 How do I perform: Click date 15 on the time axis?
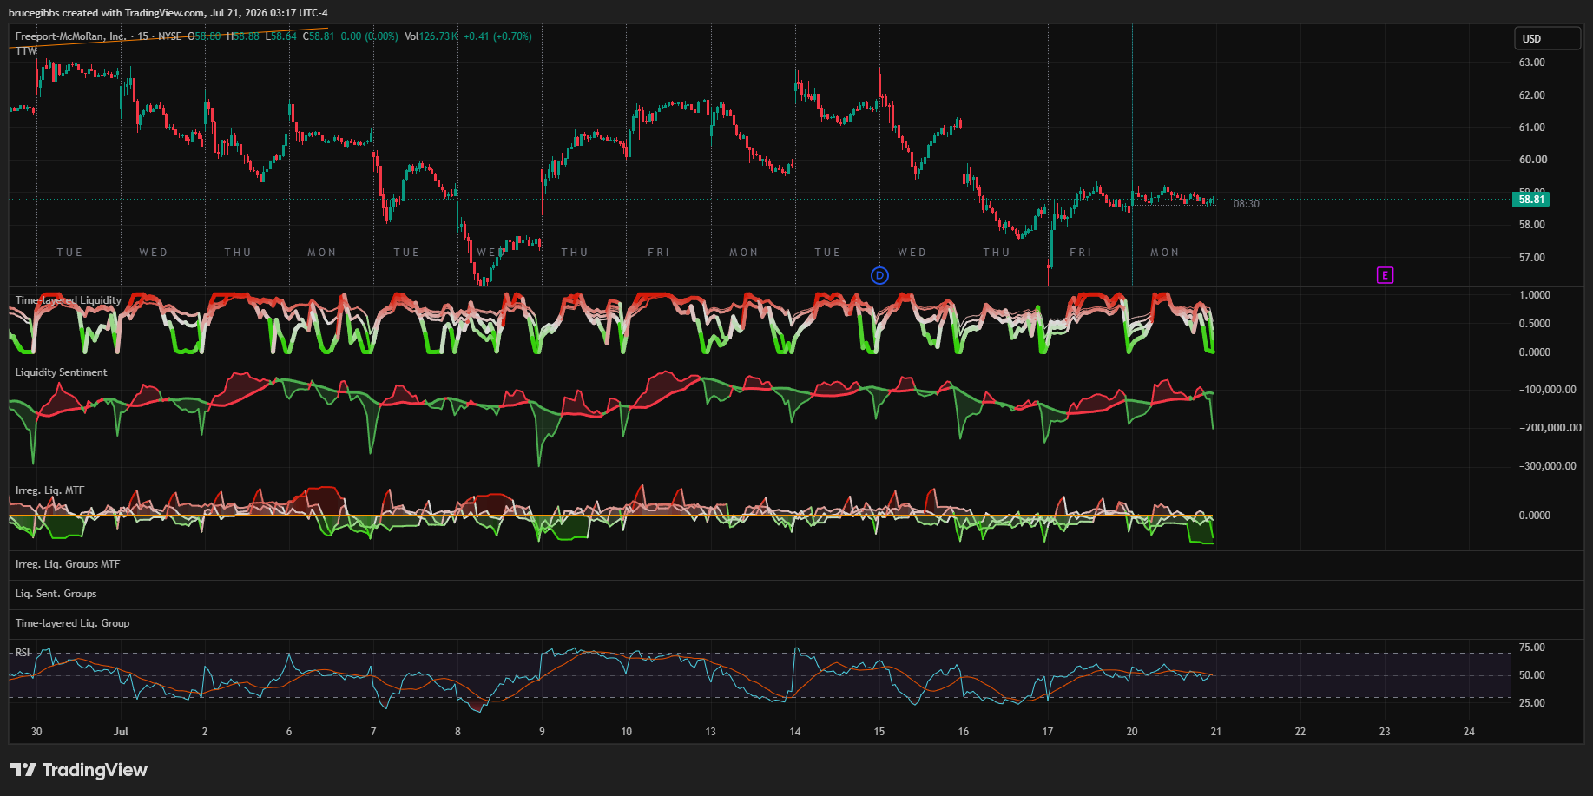coord(879,732)
